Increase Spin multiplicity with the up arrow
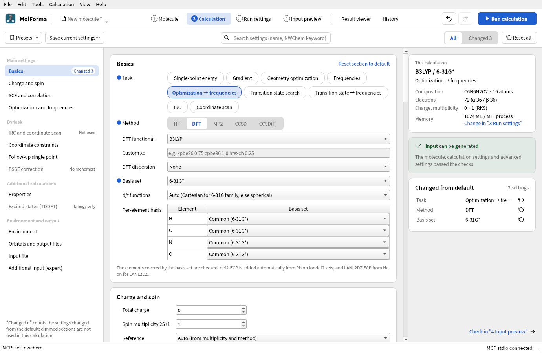Image resolution: width=542 pixels, height=353 pixels. [244, 322]
